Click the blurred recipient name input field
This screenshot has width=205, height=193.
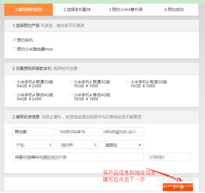34,132
